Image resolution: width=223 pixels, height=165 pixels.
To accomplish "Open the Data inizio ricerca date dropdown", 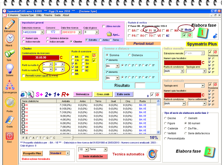I will [x=42, y=32].
